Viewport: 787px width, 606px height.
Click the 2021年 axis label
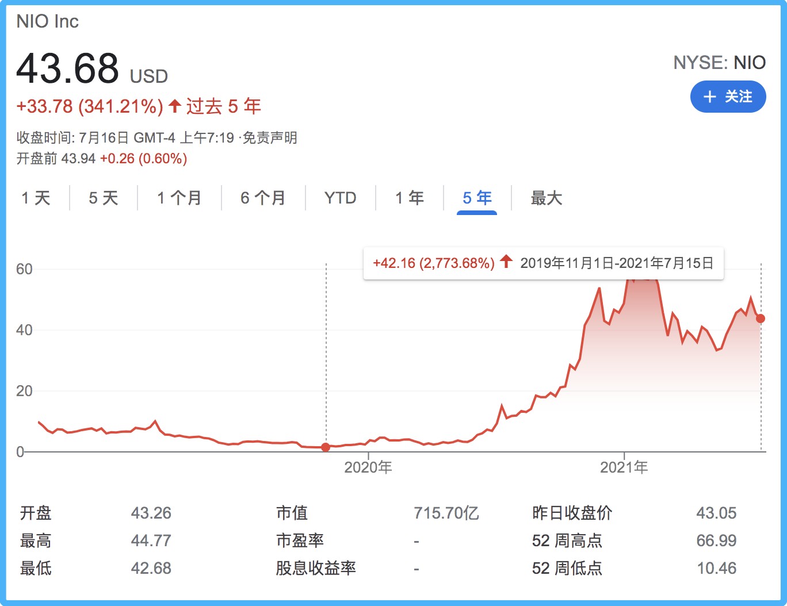(624, 467)
